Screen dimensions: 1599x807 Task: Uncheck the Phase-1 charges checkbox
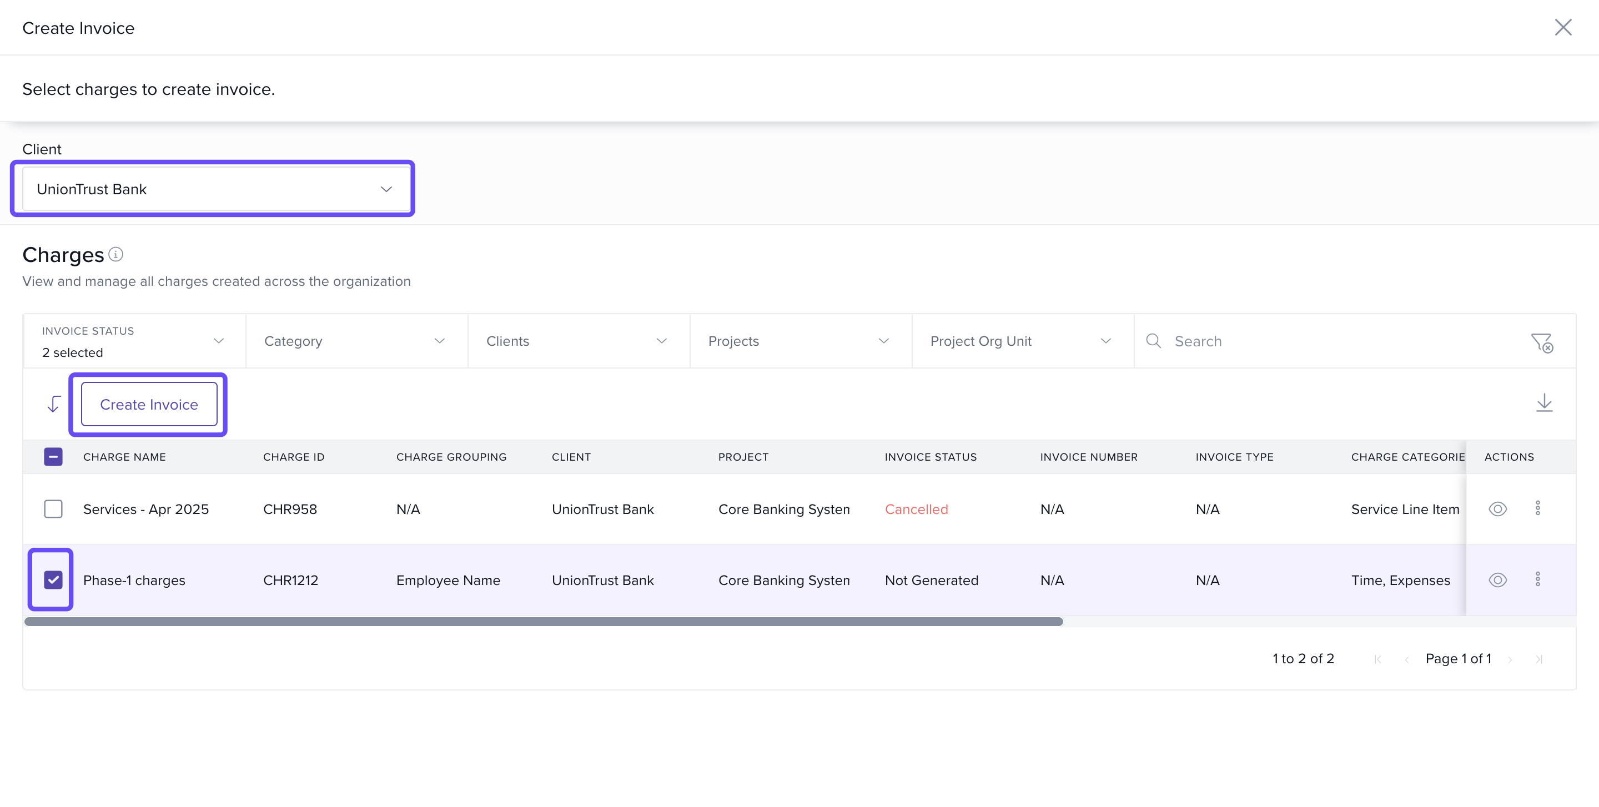pyautogui.click(x=53, y=579)
